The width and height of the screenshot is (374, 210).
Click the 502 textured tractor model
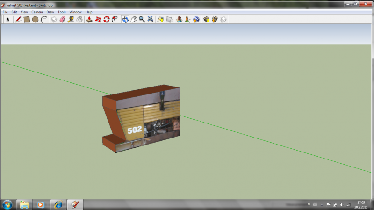click(141, 118)
